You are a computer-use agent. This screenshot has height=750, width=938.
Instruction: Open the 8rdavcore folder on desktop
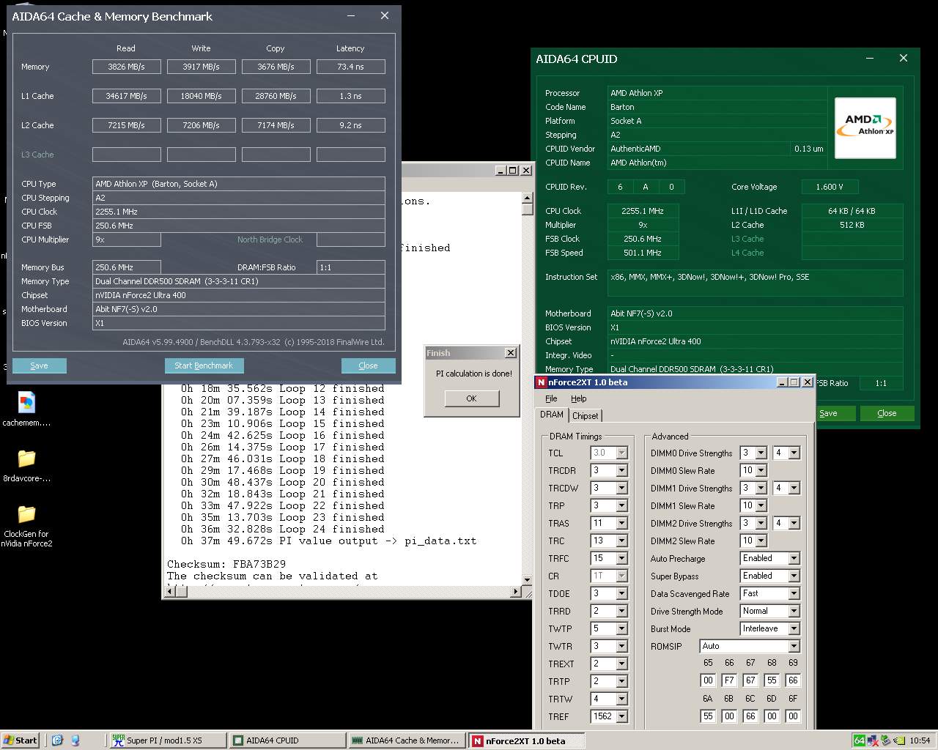pyautogui.click(x=26, y=464)
